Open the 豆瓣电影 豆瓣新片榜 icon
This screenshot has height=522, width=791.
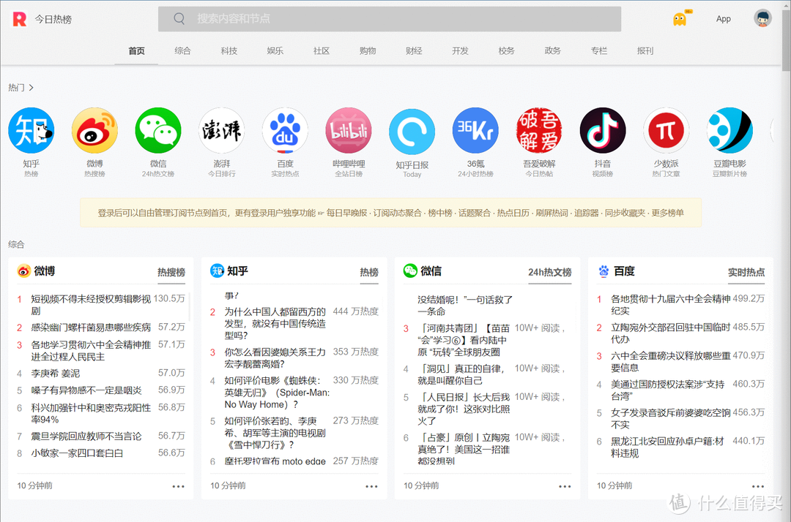point(729,131)
